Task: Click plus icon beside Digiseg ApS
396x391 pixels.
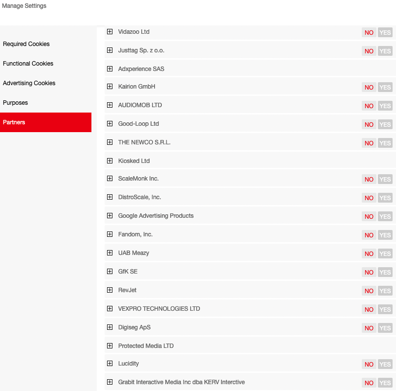Action: coord(110,327)
